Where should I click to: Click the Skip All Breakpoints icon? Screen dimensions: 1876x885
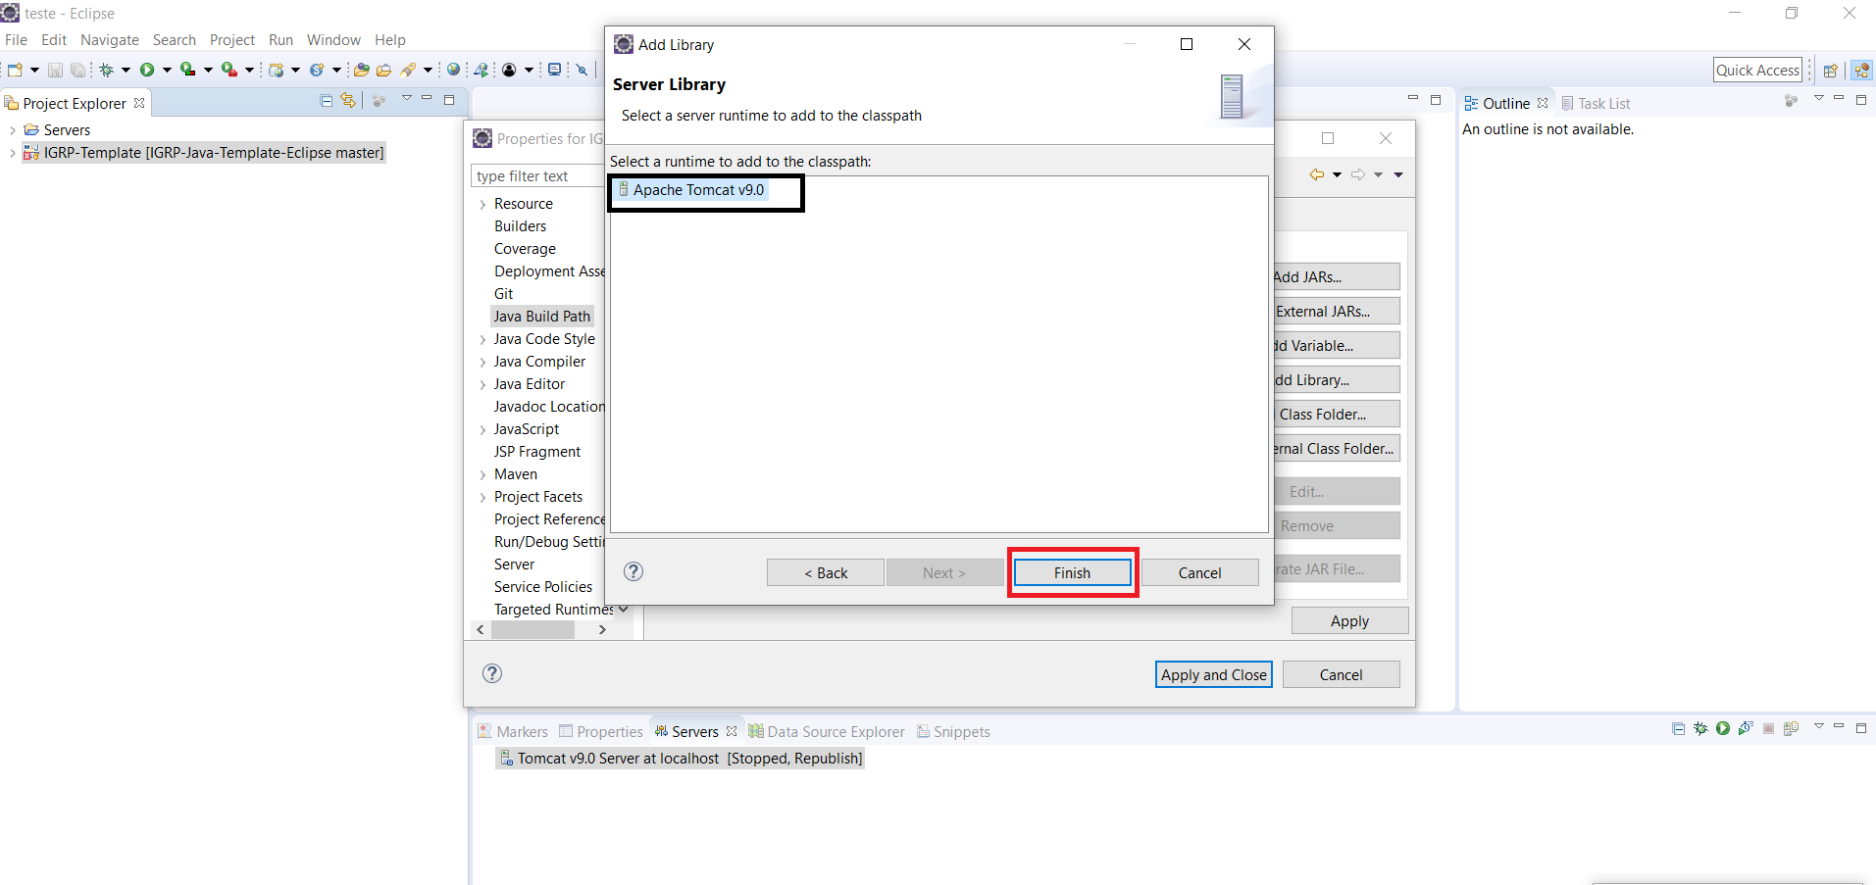pos(582,70)
